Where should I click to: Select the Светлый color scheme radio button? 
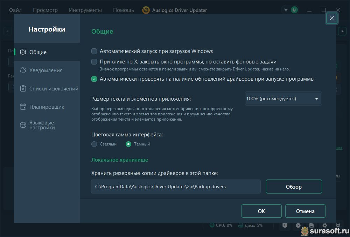click(x=94, y=144)
